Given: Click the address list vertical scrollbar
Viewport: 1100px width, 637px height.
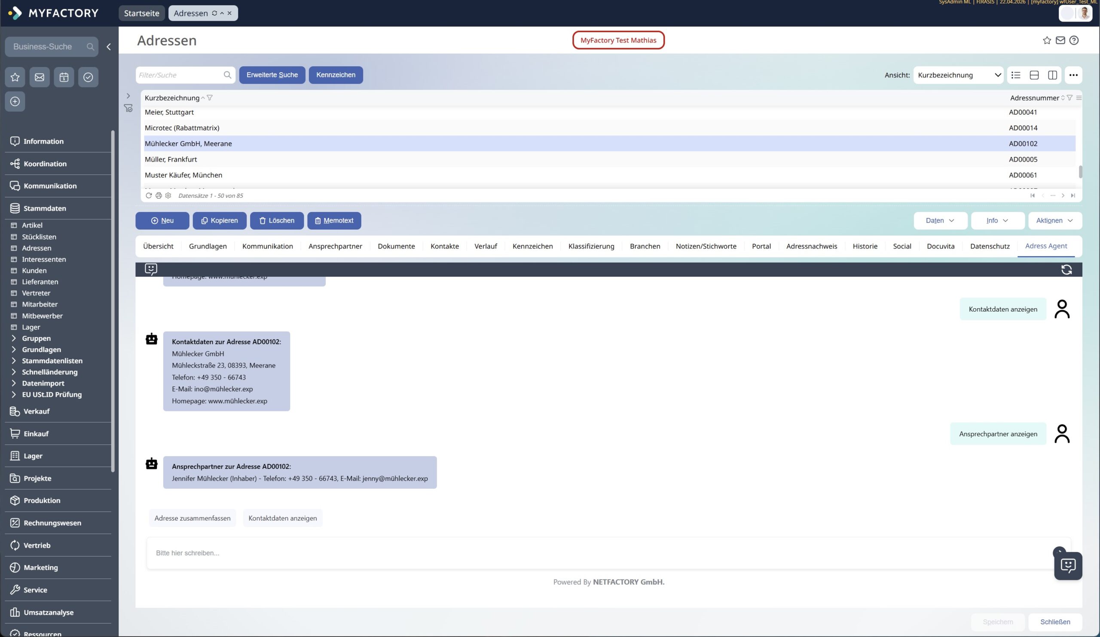Looking at the screenshot, I should (1080, 171).
